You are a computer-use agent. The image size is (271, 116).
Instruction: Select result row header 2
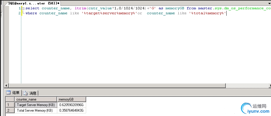click(10, 110)
